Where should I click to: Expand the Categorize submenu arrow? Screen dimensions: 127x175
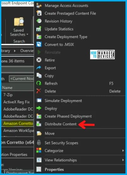pos(123,150)
